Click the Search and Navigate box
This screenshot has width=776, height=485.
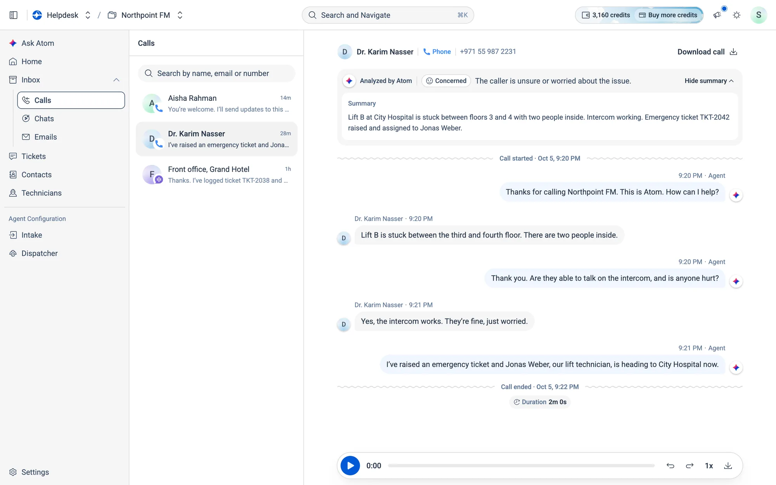[x=388, y=15]
